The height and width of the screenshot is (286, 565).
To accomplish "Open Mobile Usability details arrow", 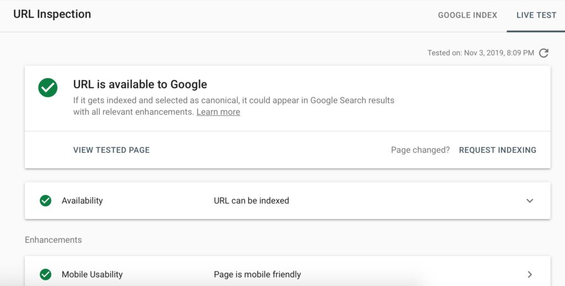I will [x=530, y=274].
